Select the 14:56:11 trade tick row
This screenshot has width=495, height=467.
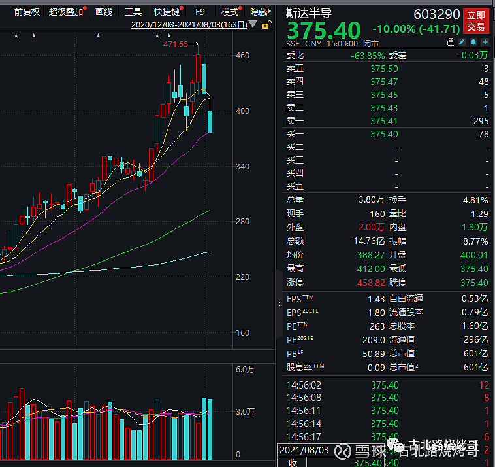pos(387,411)
